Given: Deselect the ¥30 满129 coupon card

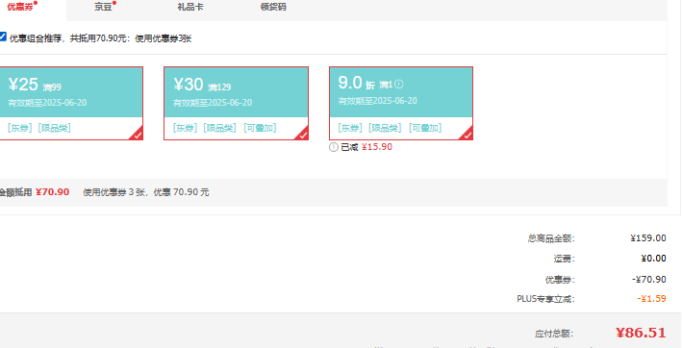Looking at the screenshot, I should click(x=237, y=104).
